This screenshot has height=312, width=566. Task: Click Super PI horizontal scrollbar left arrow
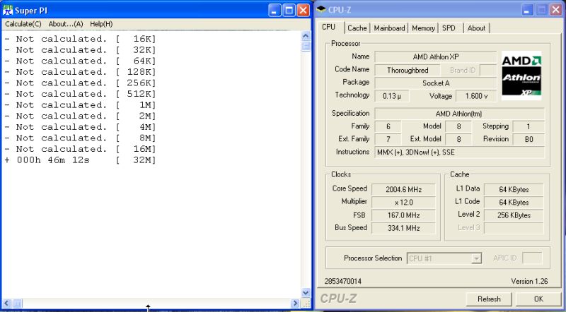[7, 304]
